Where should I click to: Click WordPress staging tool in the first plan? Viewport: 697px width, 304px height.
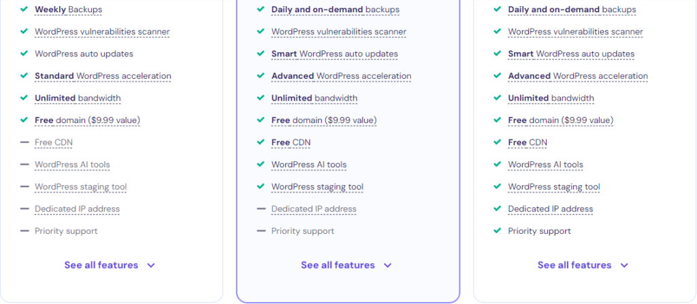[x=80, y=186]
